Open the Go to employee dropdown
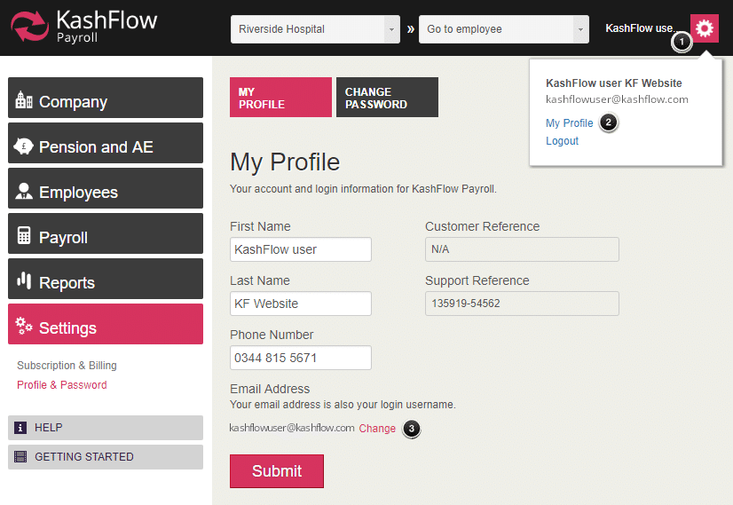733x505 pixels. (x=580, y=29)
